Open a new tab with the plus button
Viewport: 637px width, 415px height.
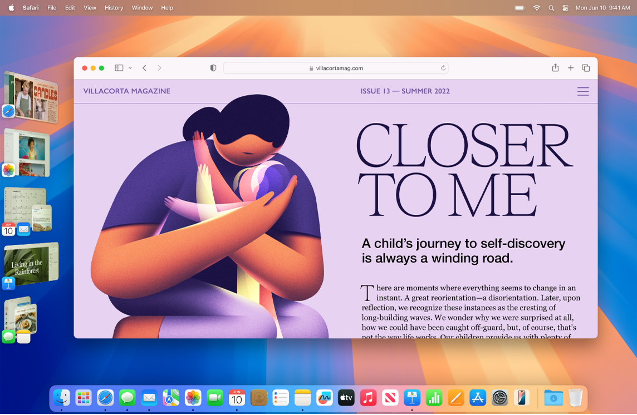(570, 68)
